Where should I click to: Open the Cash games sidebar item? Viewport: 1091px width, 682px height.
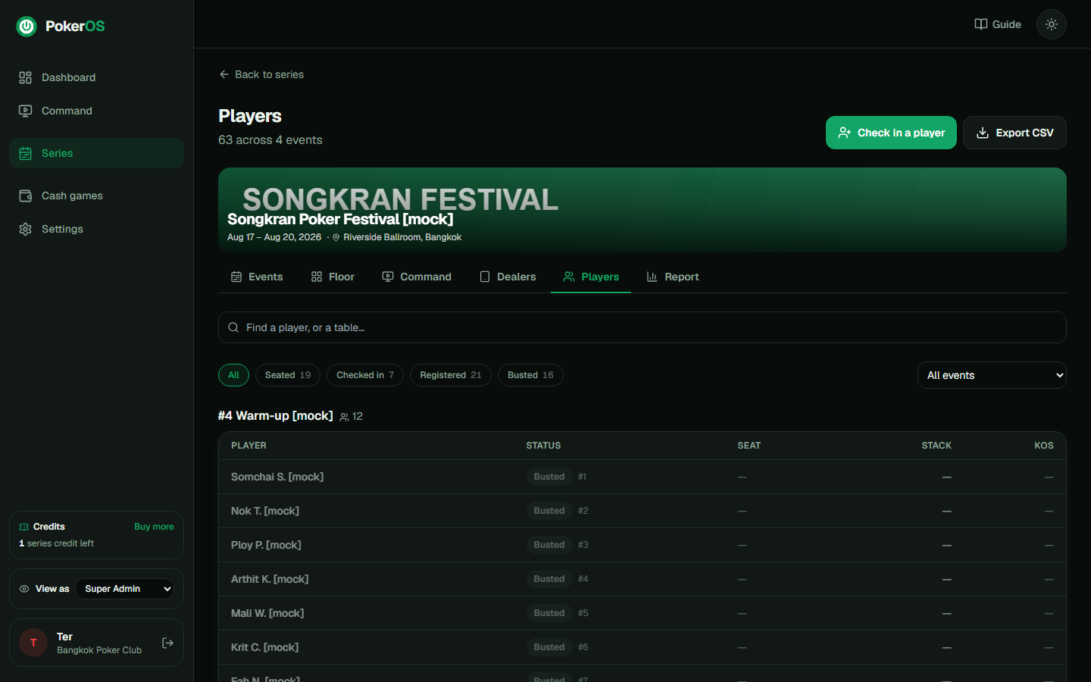tap(96, 196)
